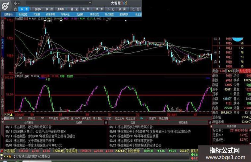This screenshot has width=251, height=162.
Task: Open 股市日历 in the sub menu
Action: pos(95,14)
